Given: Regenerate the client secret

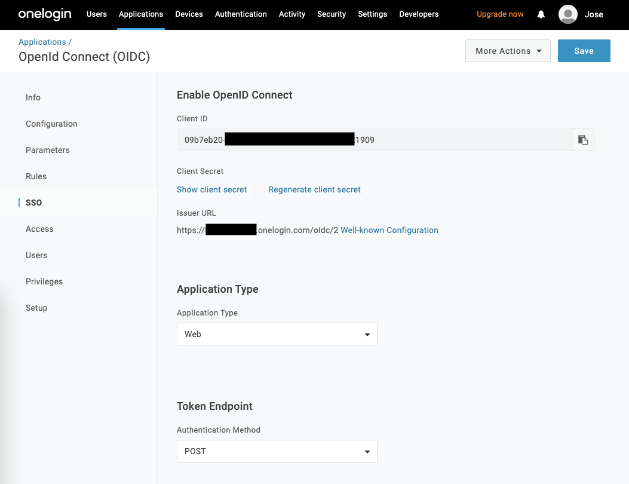Looking at the screenshot, I should tap(314, 189).
